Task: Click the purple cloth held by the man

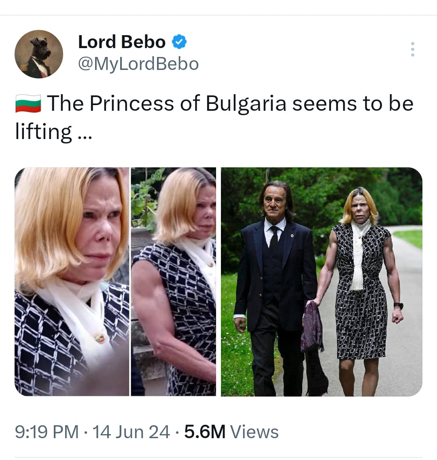Action: 312,327
